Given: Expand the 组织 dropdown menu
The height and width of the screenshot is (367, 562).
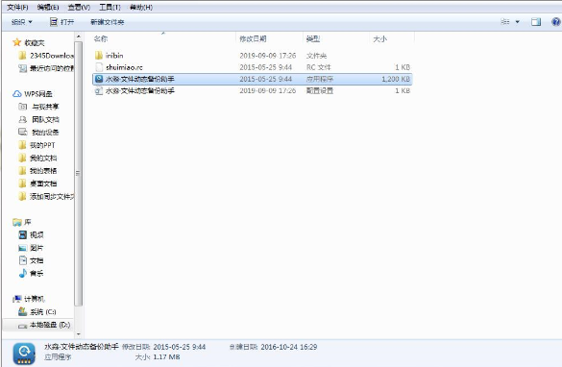Looking at the screenshot, I should coord(22,22).
